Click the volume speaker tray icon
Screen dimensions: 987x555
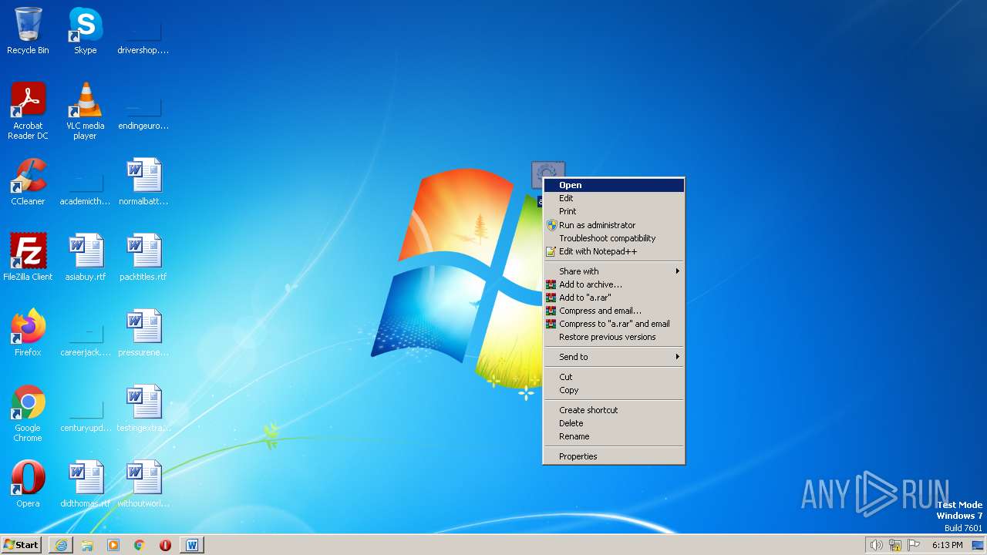pos(876,545)
